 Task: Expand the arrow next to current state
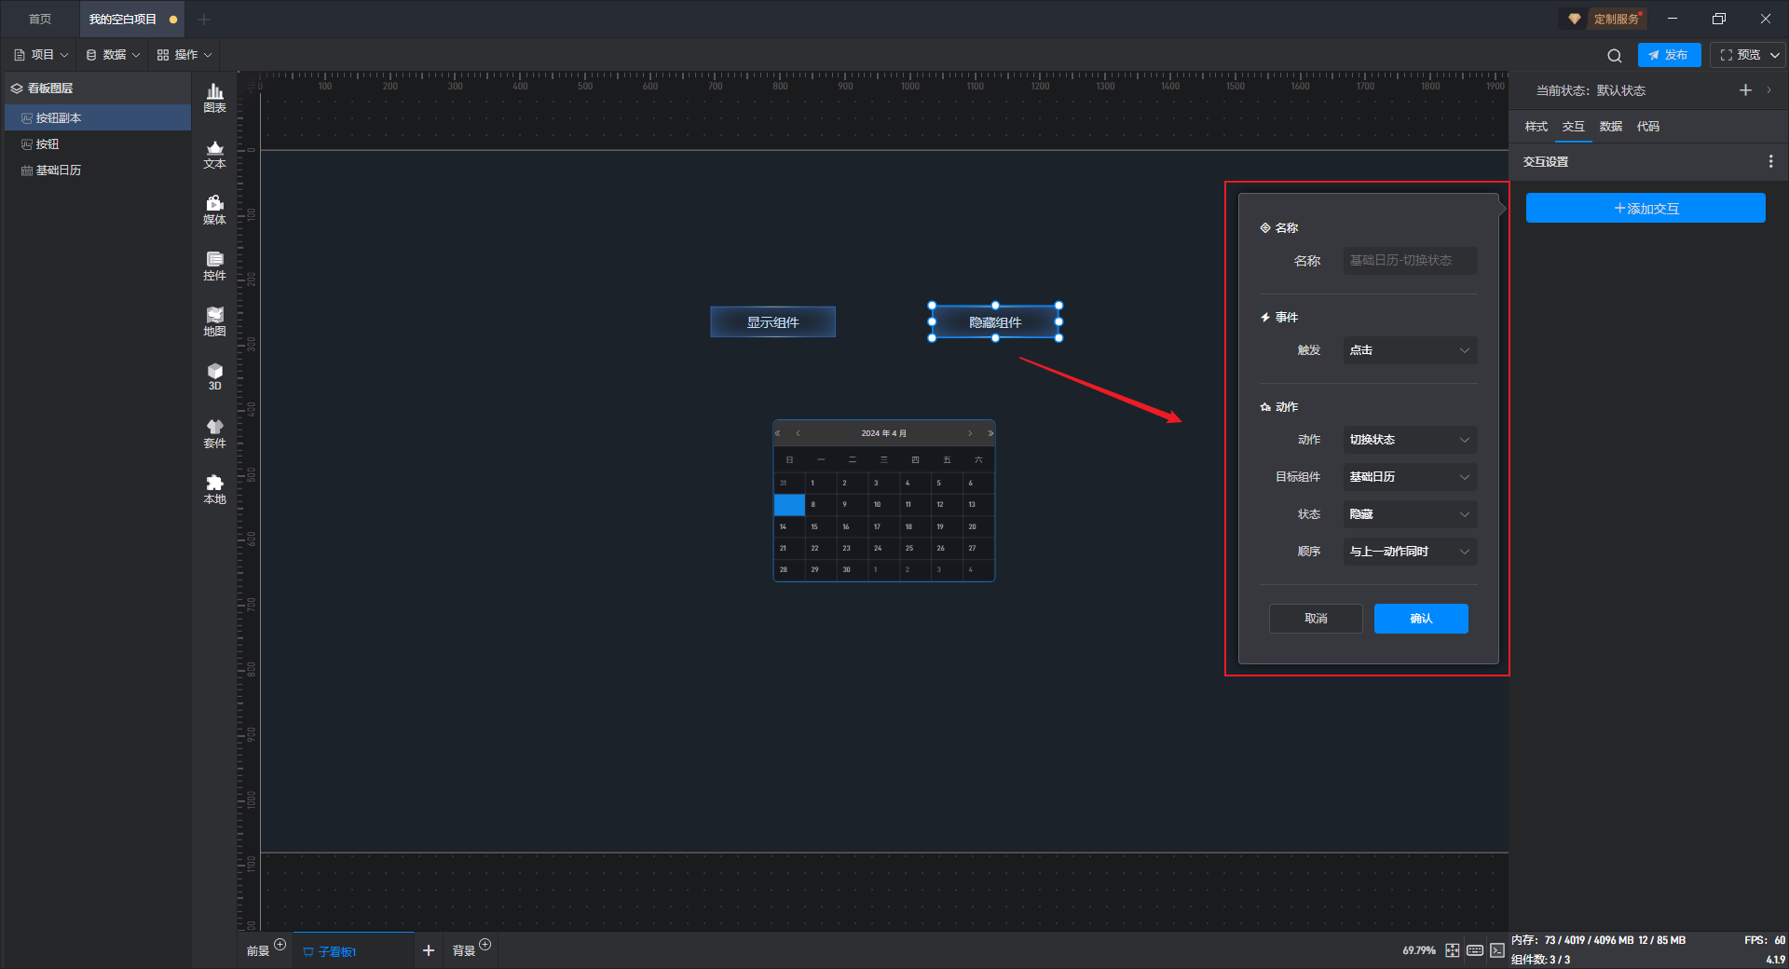point(1769,90)
